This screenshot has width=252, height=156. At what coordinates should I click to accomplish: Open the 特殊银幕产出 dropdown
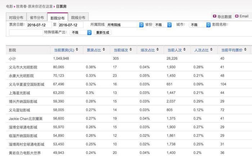click(81, 32)
